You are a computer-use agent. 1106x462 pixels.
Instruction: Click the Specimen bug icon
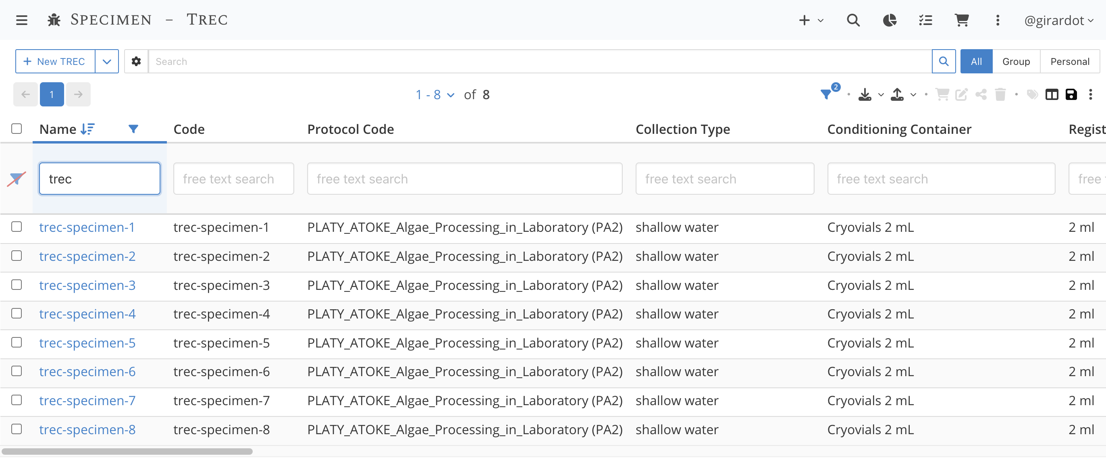point(54,20)
